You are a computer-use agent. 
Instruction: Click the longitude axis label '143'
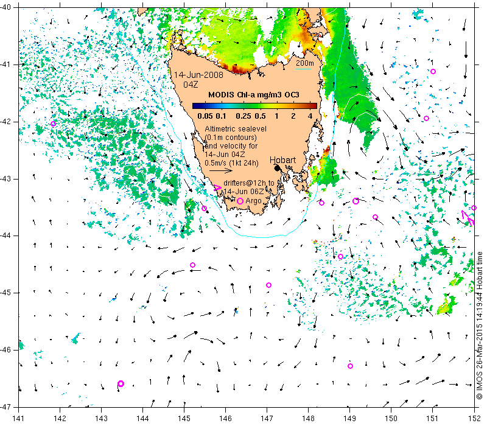point(101,418)
